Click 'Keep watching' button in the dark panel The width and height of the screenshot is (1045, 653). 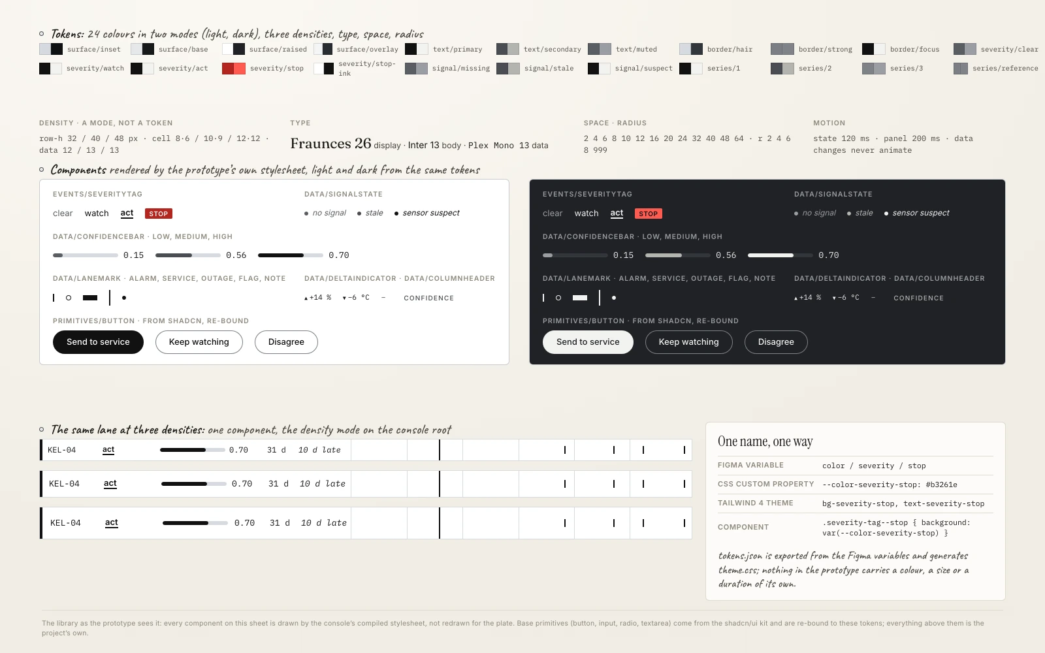point(689,342)
